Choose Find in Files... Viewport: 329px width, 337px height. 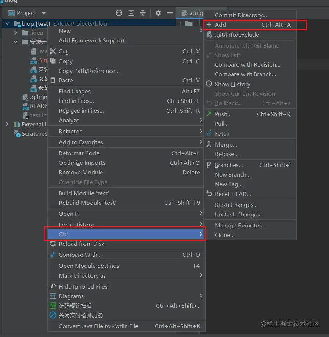click(x=126, y=101)
